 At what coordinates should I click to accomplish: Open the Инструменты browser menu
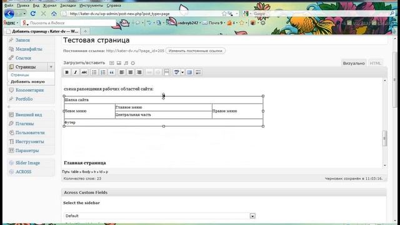91,6
